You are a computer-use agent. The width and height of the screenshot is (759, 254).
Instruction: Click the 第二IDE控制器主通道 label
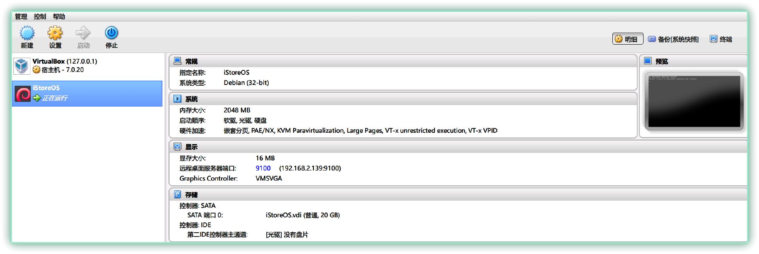tap(217, 235)
